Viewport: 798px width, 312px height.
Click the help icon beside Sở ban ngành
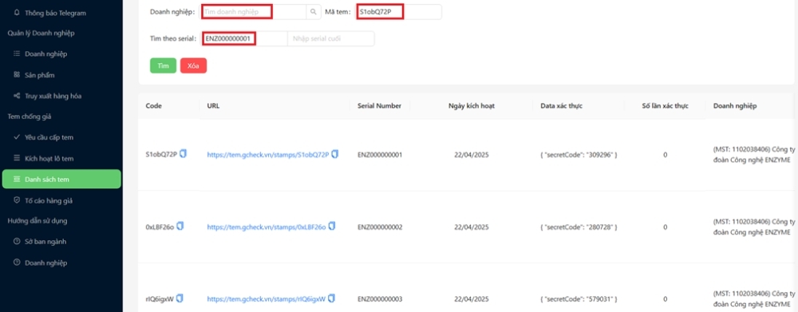[16, 242]
